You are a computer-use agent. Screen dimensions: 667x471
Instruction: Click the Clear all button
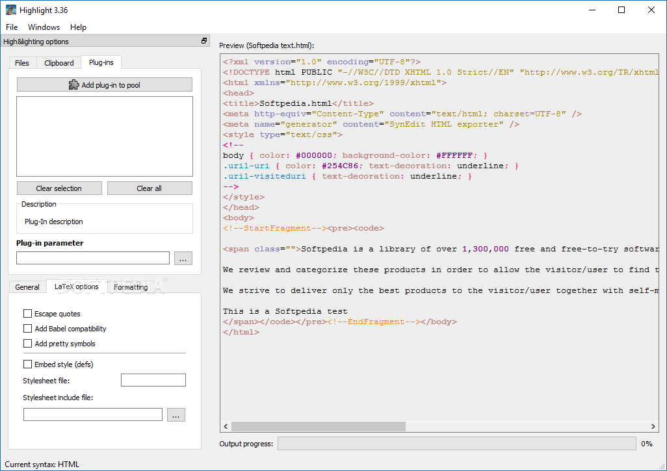[x=150, y=188]
